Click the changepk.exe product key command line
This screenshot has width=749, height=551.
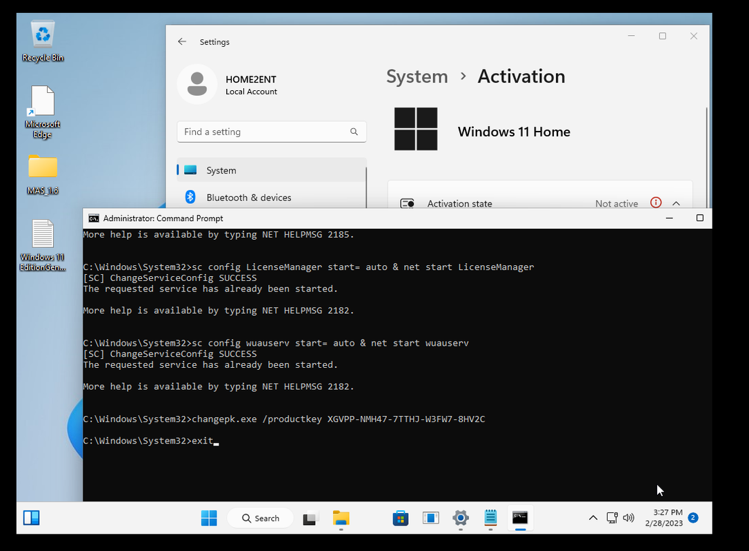pyautogui.click(x=283, y=419)
